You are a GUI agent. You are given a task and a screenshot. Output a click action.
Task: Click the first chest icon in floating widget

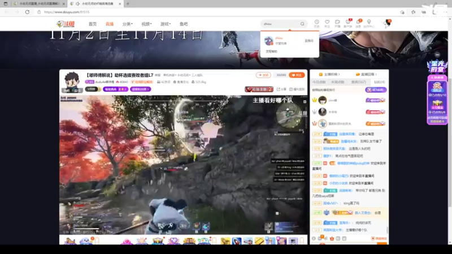point(437,87)
